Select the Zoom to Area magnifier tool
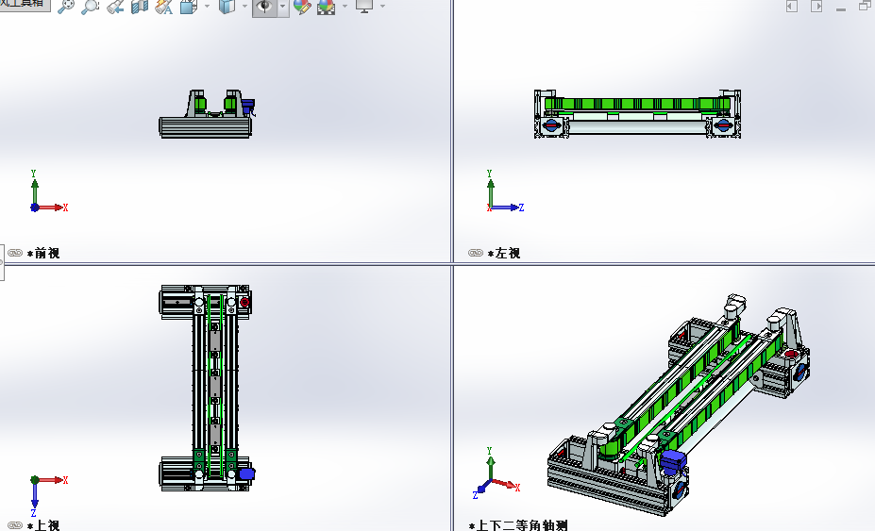The width and height of the screenshot is (875, 531). [x=90, y=7]
